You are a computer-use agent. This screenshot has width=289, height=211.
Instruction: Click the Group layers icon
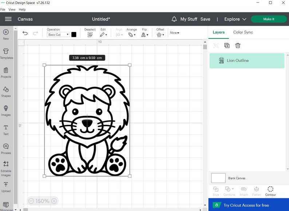(x=216, y=45)
